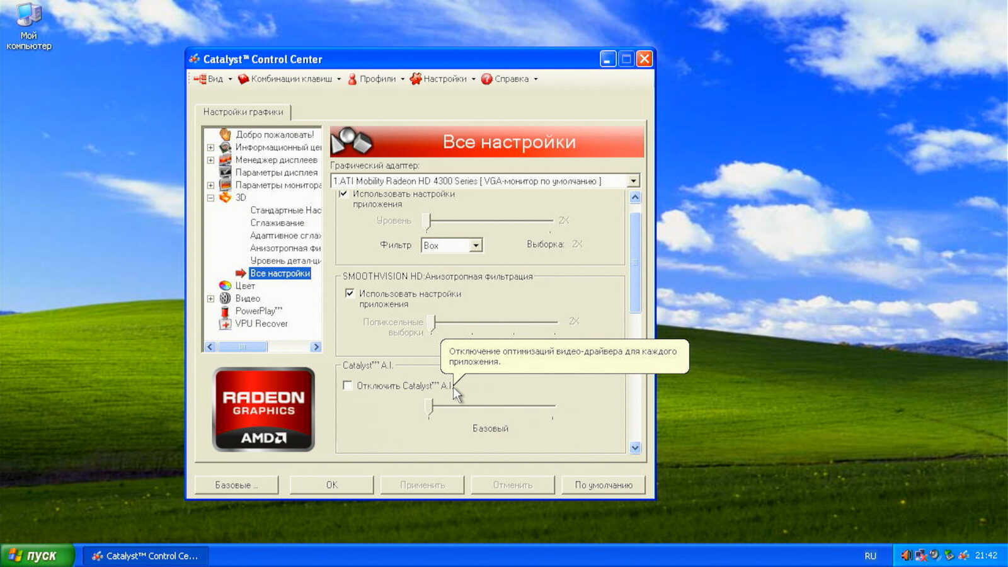Click the tree's right scroll arrow
This screenshot has width=1008, height=567.
point(316,346)
